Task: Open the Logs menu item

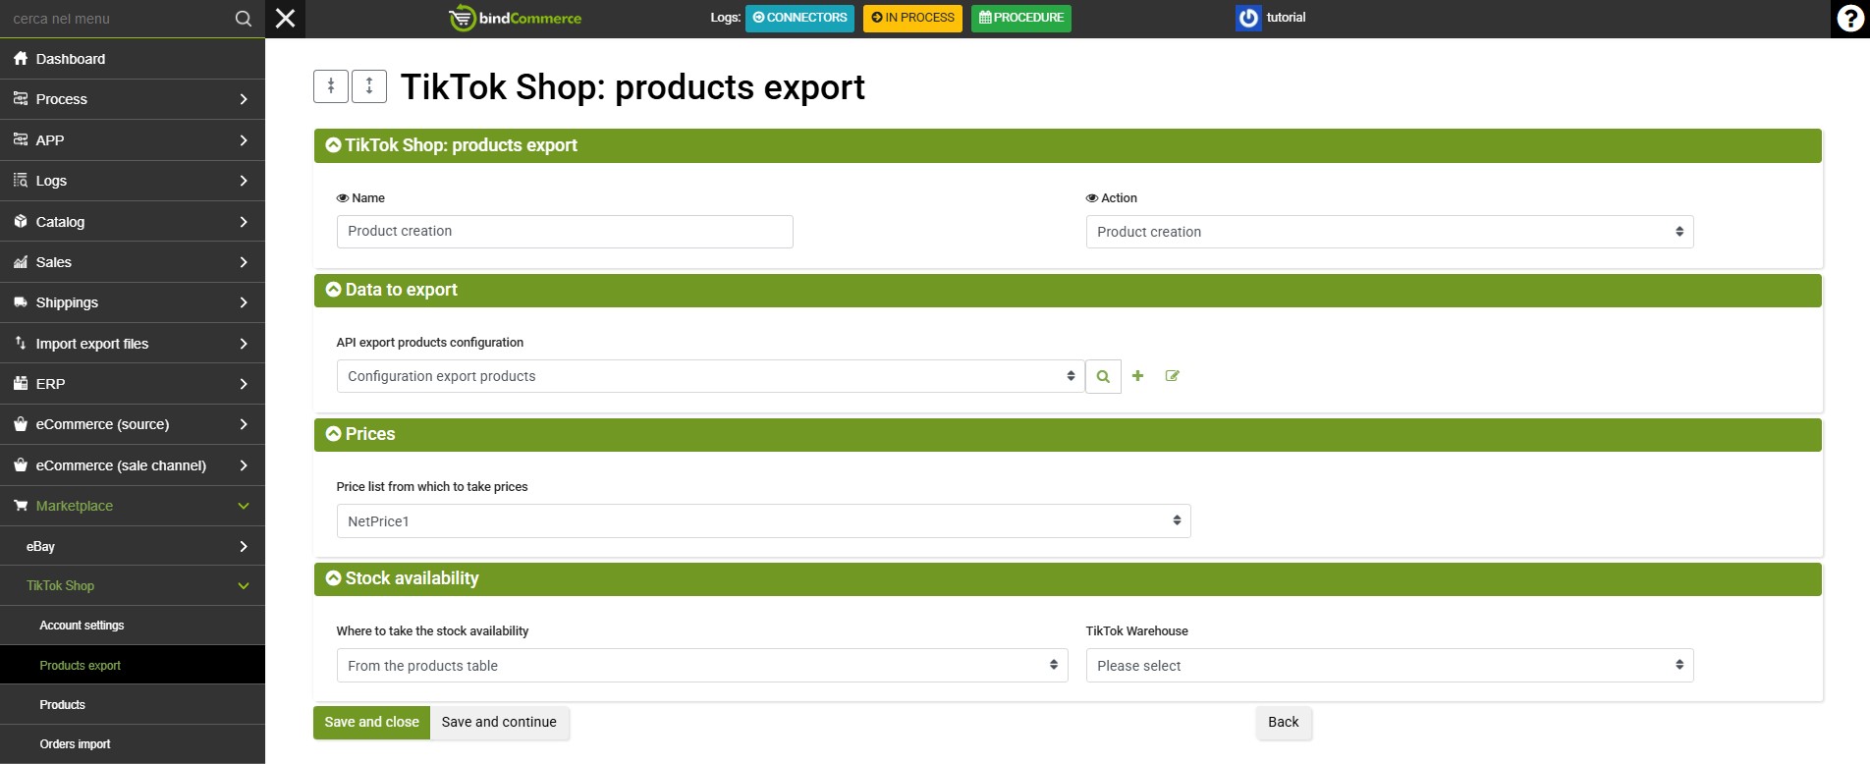Action: [133, 181]
